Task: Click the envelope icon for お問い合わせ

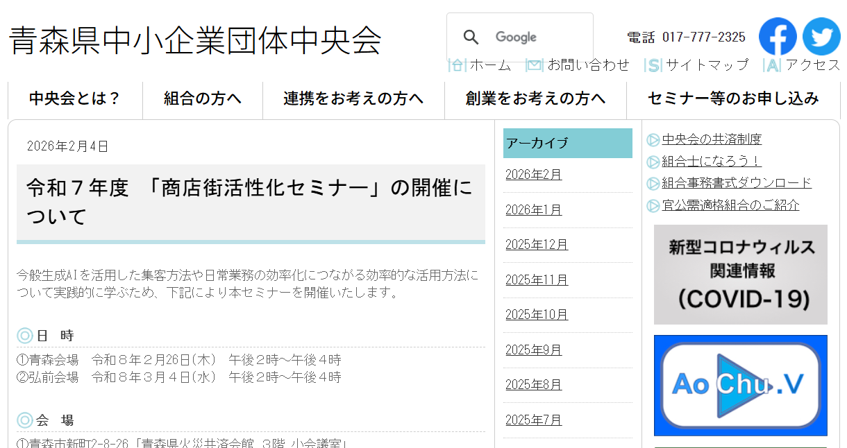Action: coord(534,64)
